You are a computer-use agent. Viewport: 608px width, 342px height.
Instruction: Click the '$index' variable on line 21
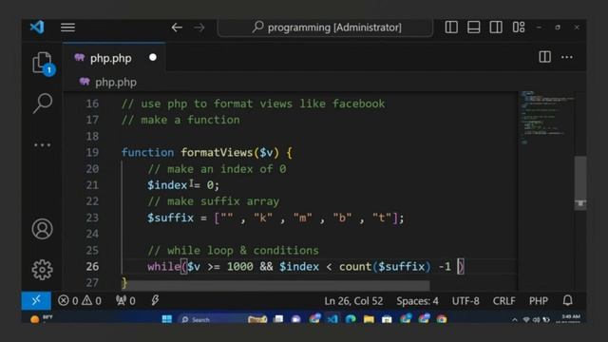[x=167, y=185]
